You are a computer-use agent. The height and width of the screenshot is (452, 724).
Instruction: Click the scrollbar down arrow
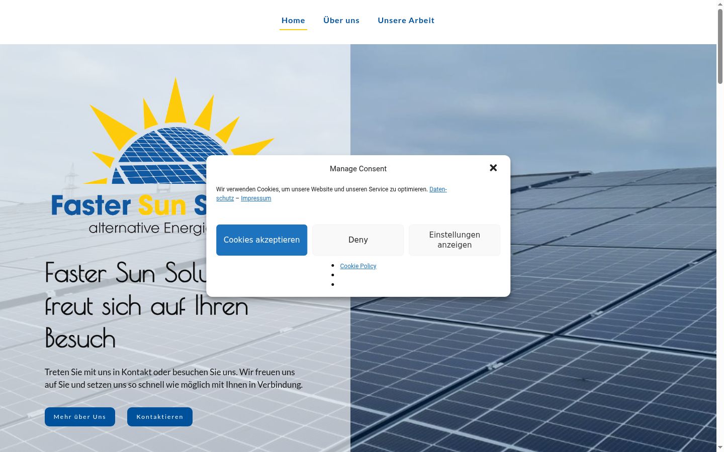pyautogui.click(x=720, y=447)
